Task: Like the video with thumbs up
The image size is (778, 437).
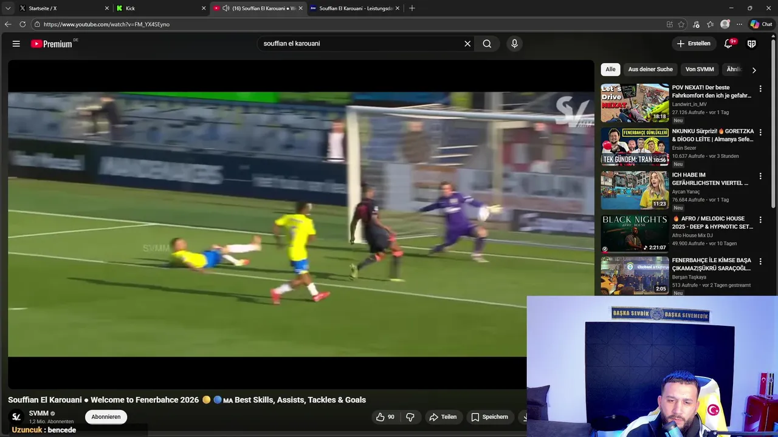Action: pyautogui.click(x=385, y=417)
